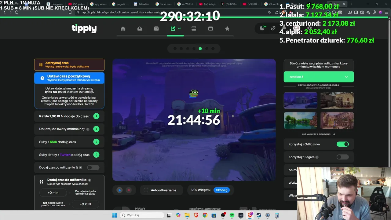This screenshot has height=220, width=391.
Task: Switch to the xjoy warsz browser tab
Action: click(99, 4)
